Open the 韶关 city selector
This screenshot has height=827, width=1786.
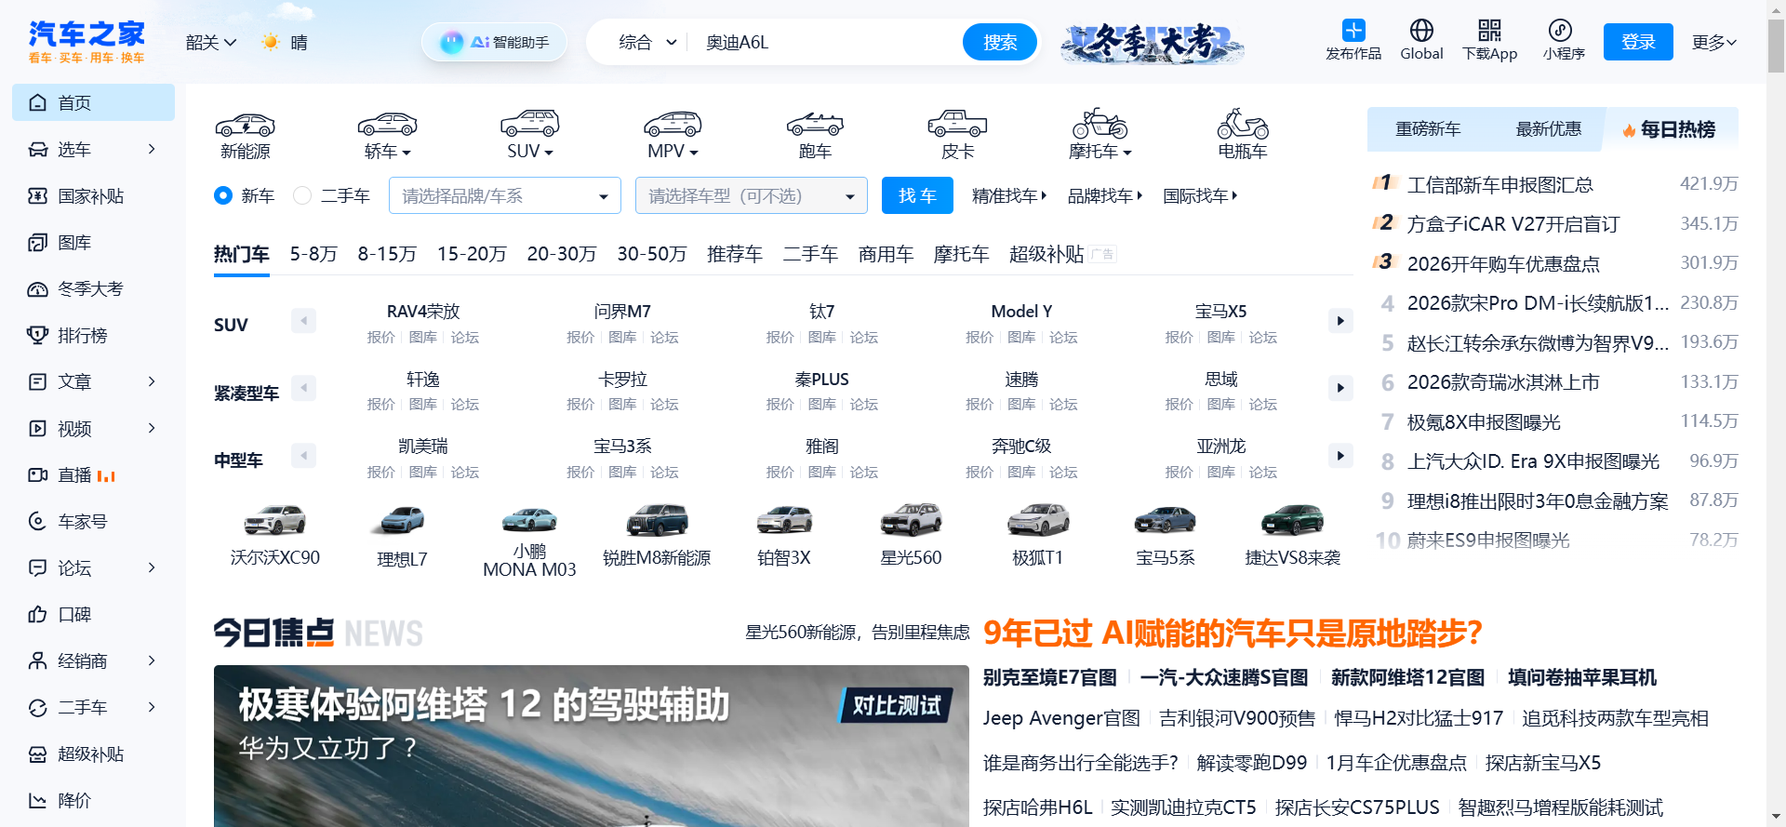[211, 42]
